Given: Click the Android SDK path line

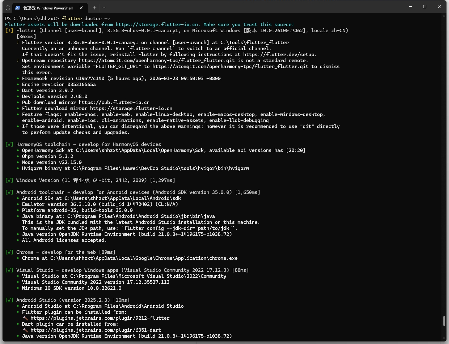Looking at the screenshot, I should [x=101, y=198].
